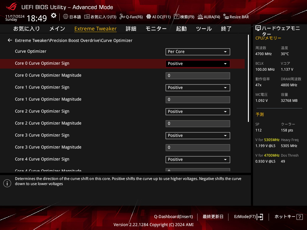
Task: Click 予測 section heading
Action: pos(260,114)
